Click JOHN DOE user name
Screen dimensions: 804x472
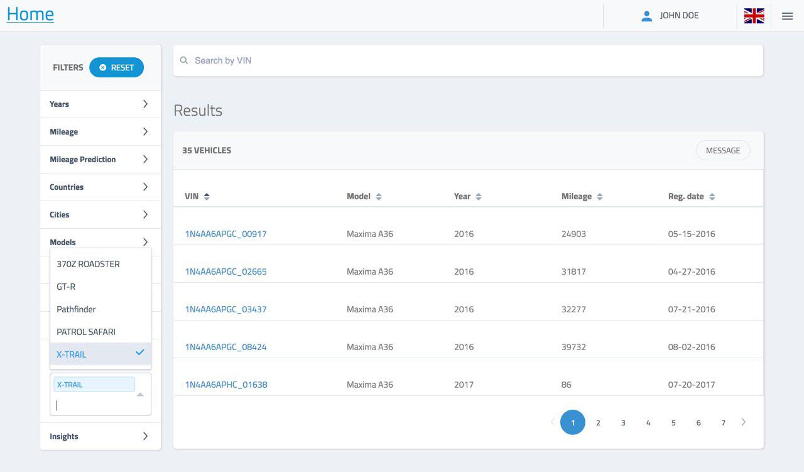click(x=679, y=16)
